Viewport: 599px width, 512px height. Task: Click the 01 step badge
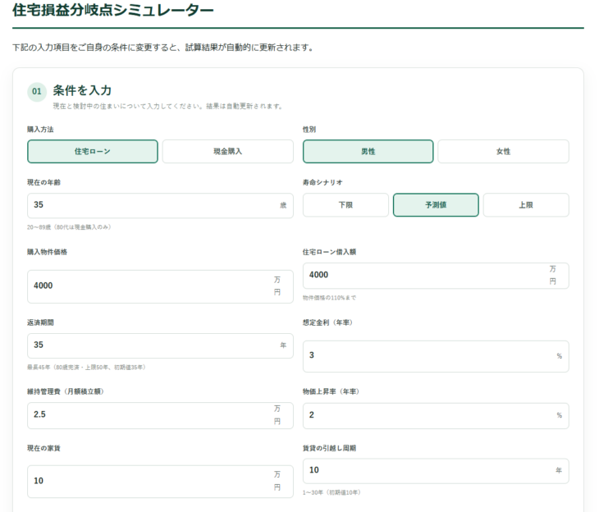coord(37,92)
